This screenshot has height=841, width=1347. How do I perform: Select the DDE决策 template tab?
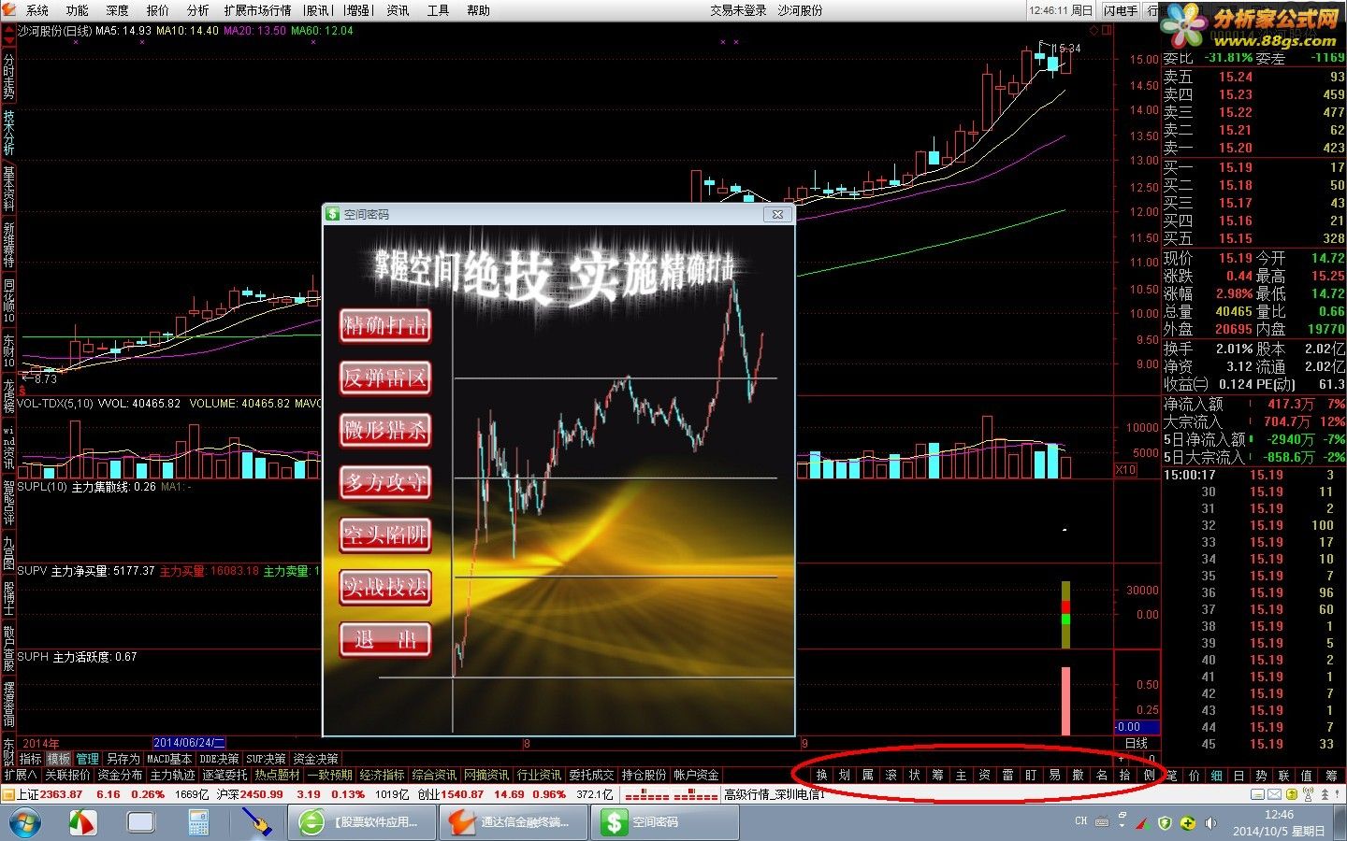[x=219, y=759]
